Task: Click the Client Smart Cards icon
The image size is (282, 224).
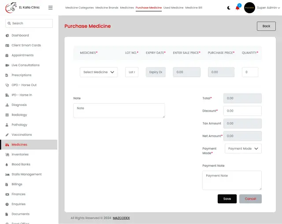Action: pos(7,45)
